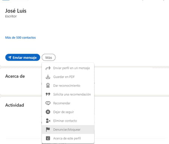Click the share arrow icon for sending profile
This screenshot has height=144, width=169.
(48, 68)
